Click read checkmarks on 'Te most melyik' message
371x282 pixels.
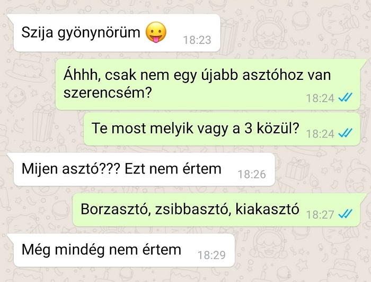point(345,133)
